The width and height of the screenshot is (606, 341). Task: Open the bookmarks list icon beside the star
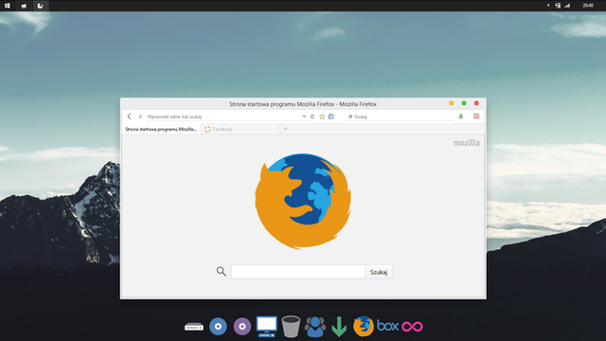(x=331, y=117)
